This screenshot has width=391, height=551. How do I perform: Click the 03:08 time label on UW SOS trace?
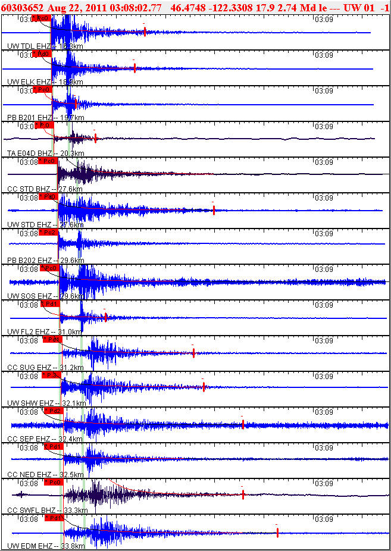(x=29, y=270)
